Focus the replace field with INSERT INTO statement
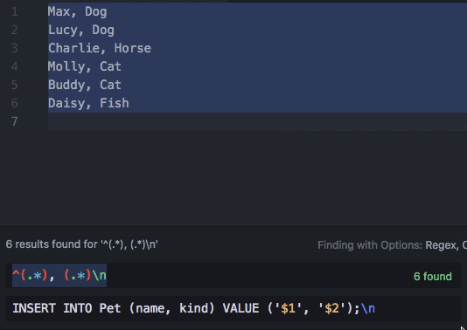 (233, 308)
